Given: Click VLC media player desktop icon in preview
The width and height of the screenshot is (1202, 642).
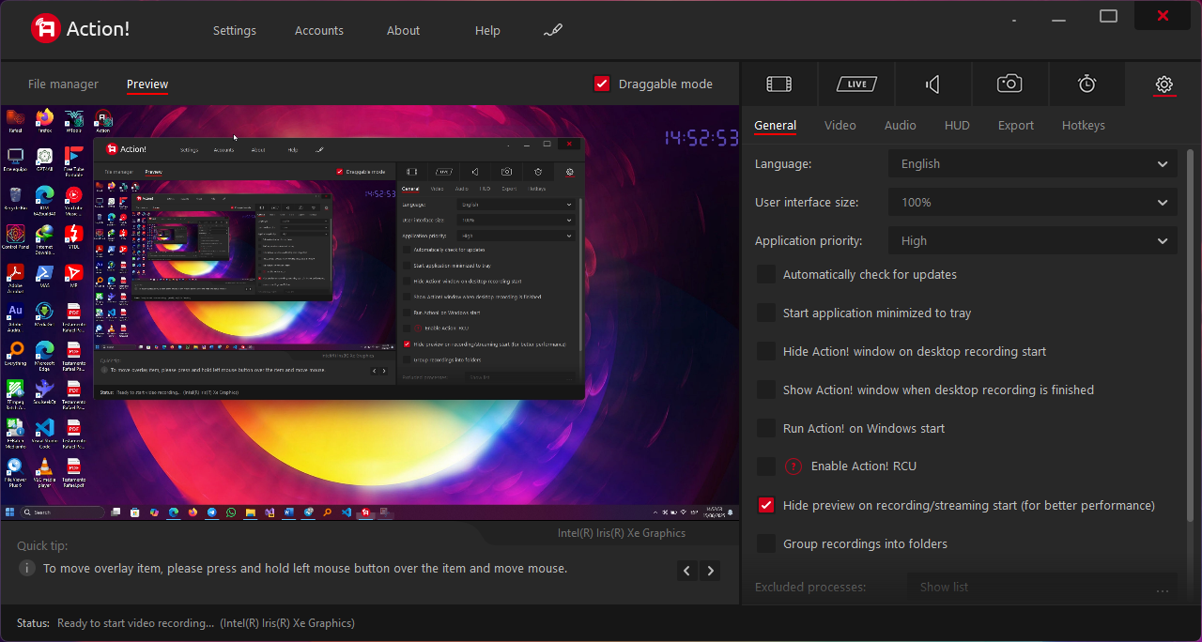Looking at the screenshot, I should [44, 472].
